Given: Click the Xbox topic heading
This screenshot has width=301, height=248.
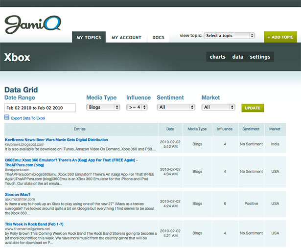Looking at the screenshot, I should (17, 57).
